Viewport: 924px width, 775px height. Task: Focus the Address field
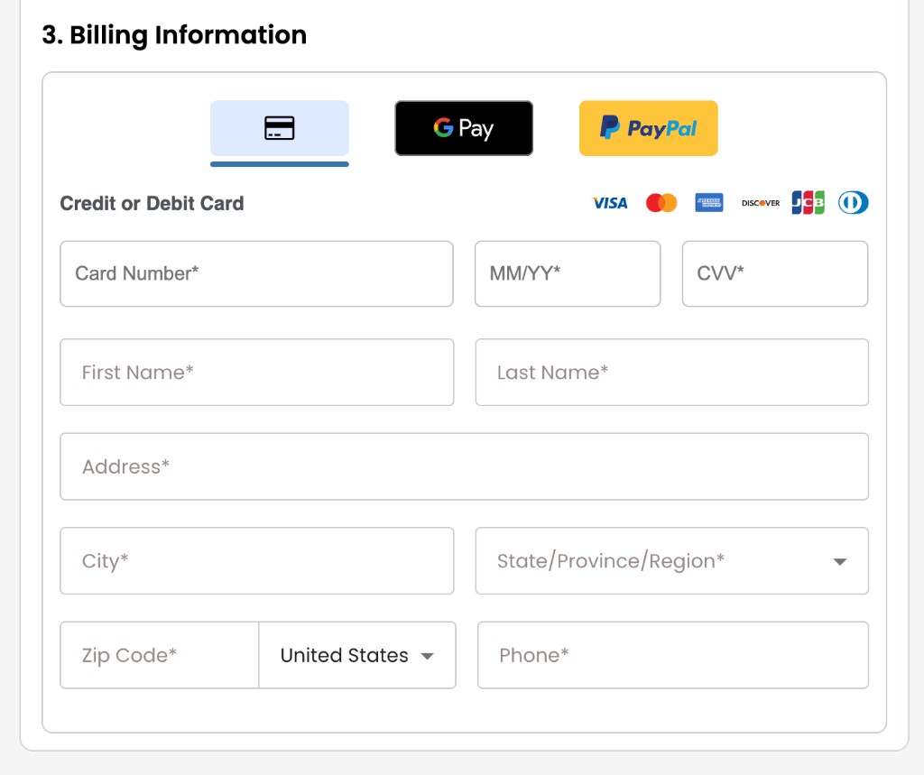(465, 466)
